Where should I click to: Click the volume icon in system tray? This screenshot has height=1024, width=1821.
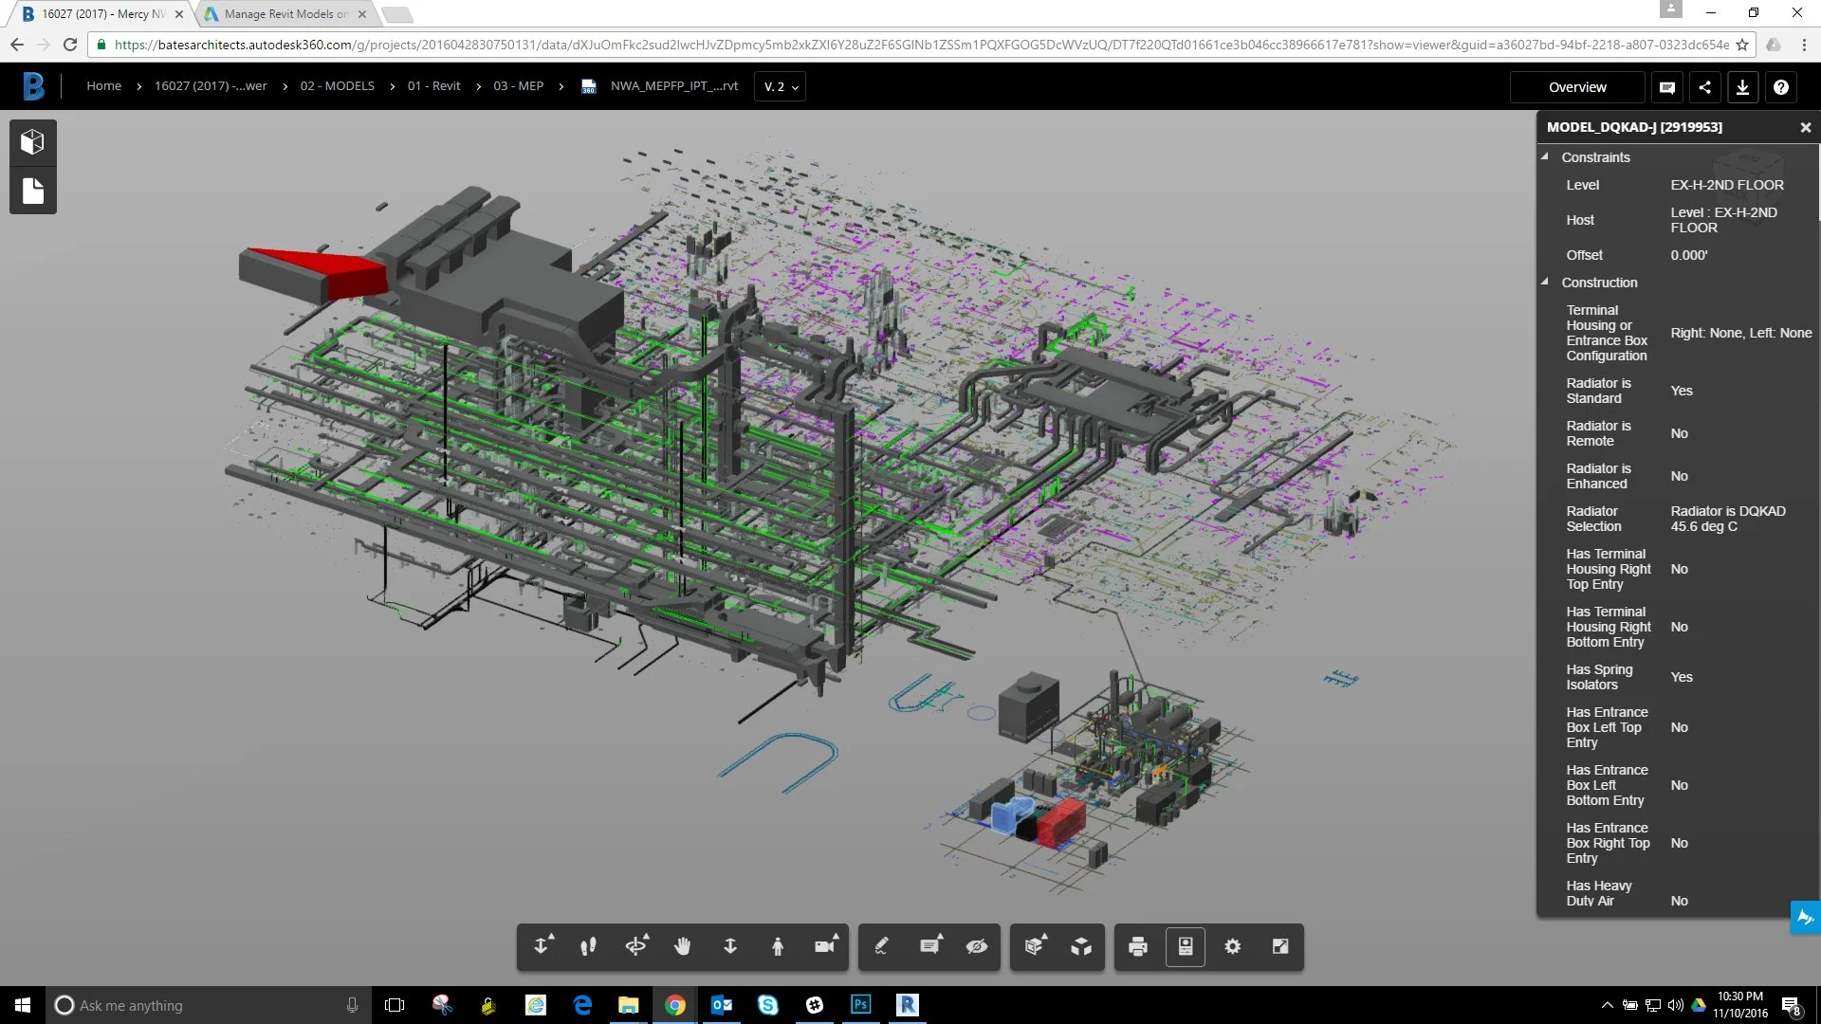(1676, 1005)
